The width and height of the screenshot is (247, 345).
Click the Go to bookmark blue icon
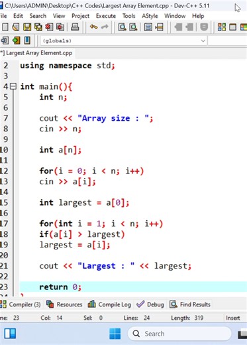pyautogui.click(x=27, y=40)
